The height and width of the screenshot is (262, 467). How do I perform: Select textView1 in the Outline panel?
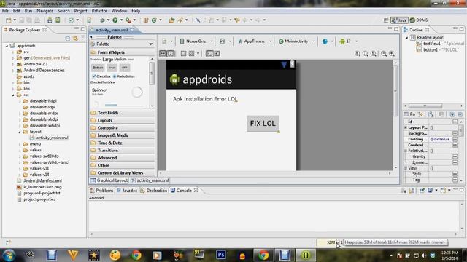click(440, 44)
